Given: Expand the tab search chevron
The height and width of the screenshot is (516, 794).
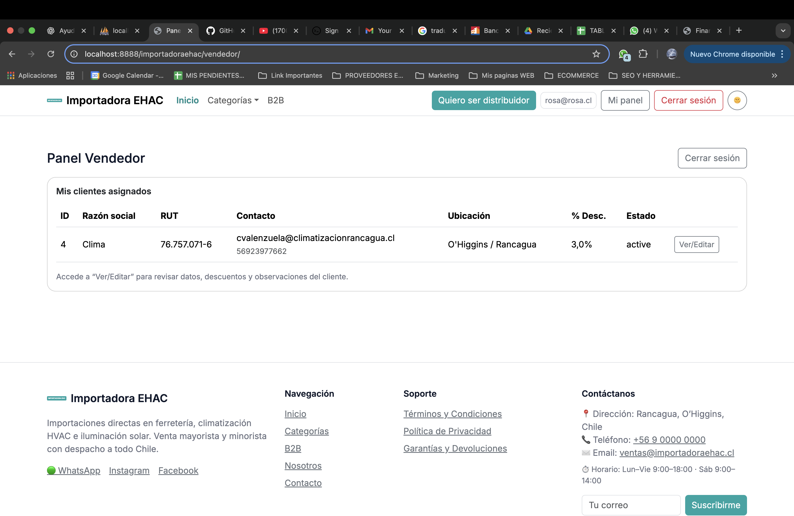Looking at the screenshot, I should tap(783, 31).
